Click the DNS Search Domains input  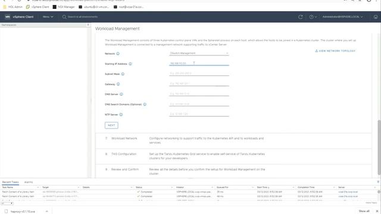tap(199, 104)
